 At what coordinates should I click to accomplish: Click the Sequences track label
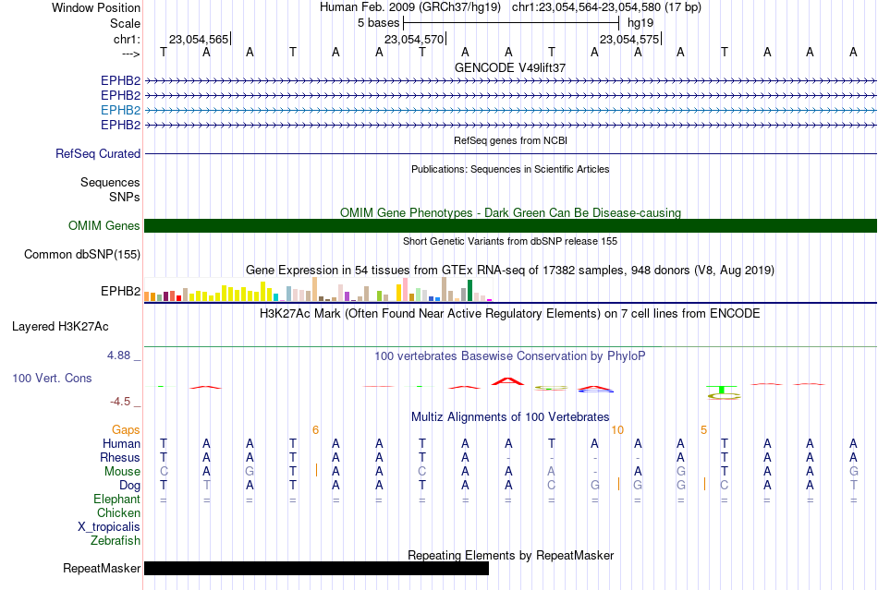pos(110,182)
